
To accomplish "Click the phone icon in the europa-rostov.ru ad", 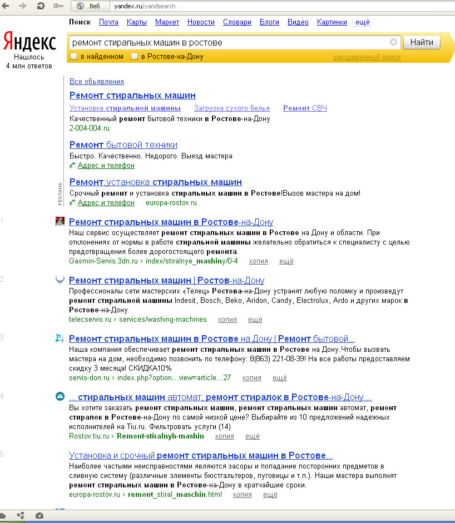I will pos(72,202).
